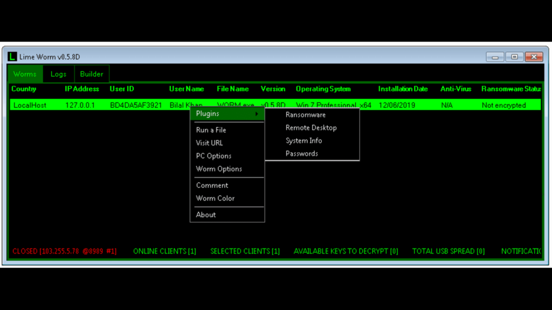Switch to the Worms tab
This screenshot has height=310, width=552.
point(25,74)
